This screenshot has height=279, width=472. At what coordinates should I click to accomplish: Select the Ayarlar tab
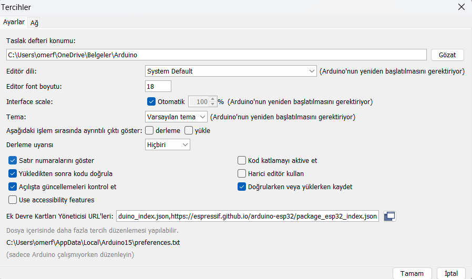pyautogui.click(x=14, y=22)
